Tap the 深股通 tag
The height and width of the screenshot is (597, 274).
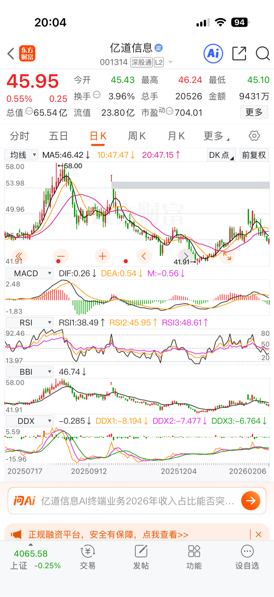pyautogui.click(x=142, y=62)
